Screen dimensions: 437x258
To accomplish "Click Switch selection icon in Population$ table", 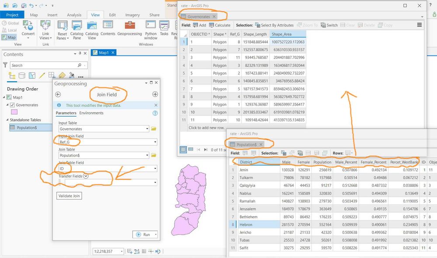I will (300, 153).
